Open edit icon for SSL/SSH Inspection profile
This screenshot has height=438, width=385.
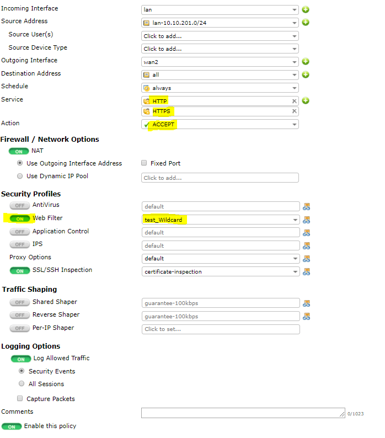[307, 271]
